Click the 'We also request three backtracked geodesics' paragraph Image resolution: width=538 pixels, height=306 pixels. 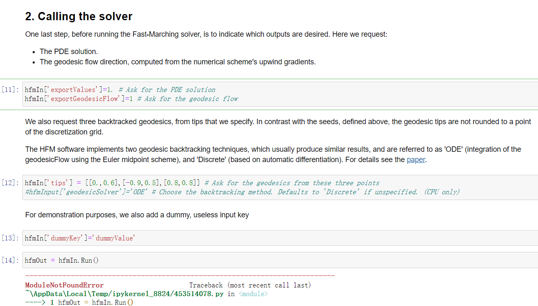278,127
